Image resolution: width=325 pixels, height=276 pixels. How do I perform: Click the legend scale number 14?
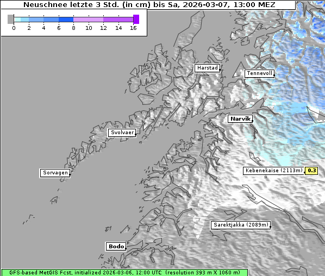pyautogui.click(x=118, y=28)
